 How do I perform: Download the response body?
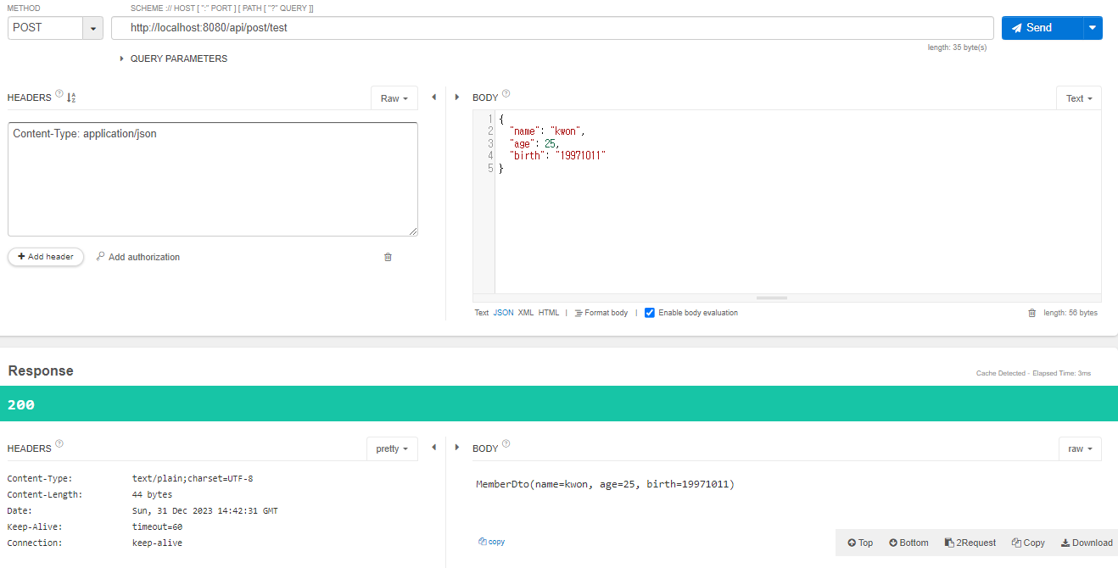1087,543
